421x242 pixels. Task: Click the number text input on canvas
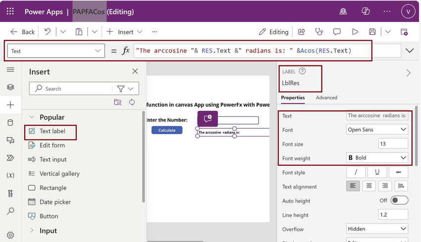tap(238, 120)
